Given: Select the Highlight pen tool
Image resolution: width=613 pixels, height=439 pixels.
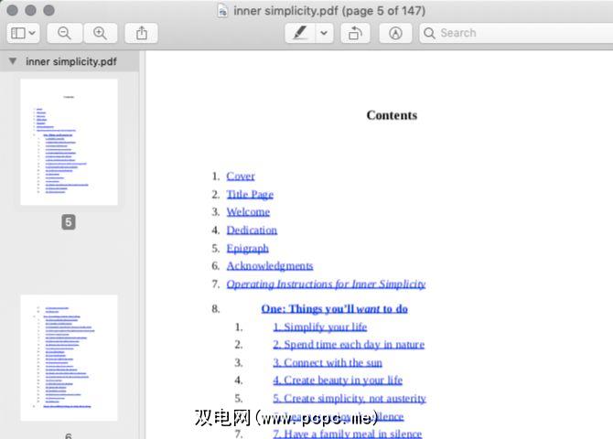Looking at the screenshot, I should 299,33.
